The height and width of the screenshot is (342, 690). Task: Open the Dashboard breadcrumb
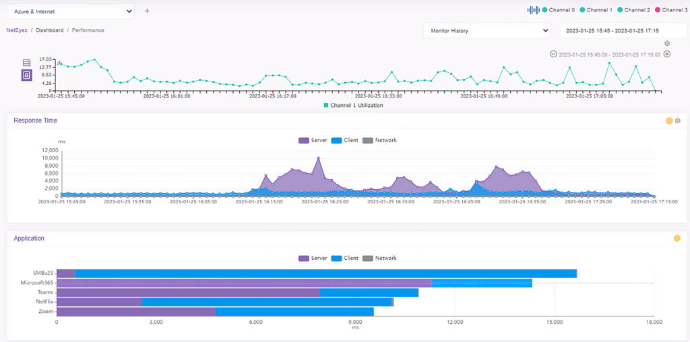tap(50, 30)
